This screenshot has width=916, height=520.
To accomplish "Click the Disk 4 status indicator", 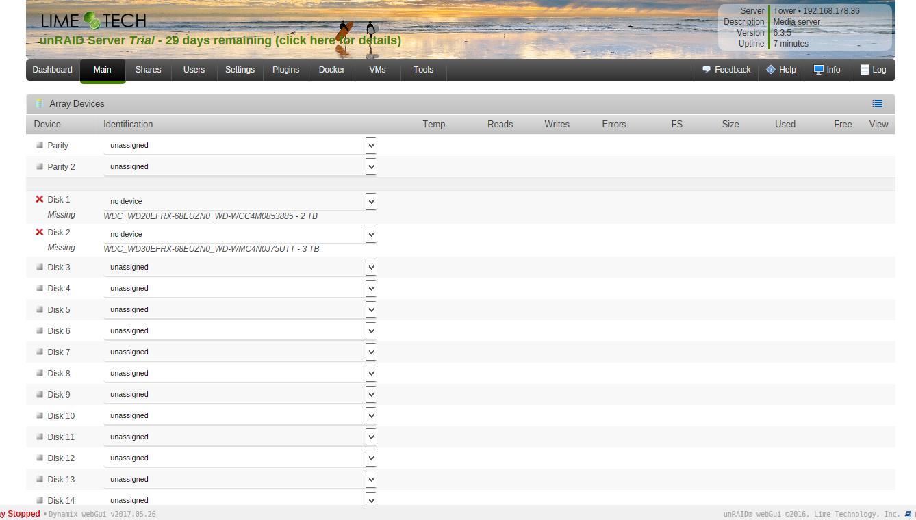I will click(x=40, y=288).
